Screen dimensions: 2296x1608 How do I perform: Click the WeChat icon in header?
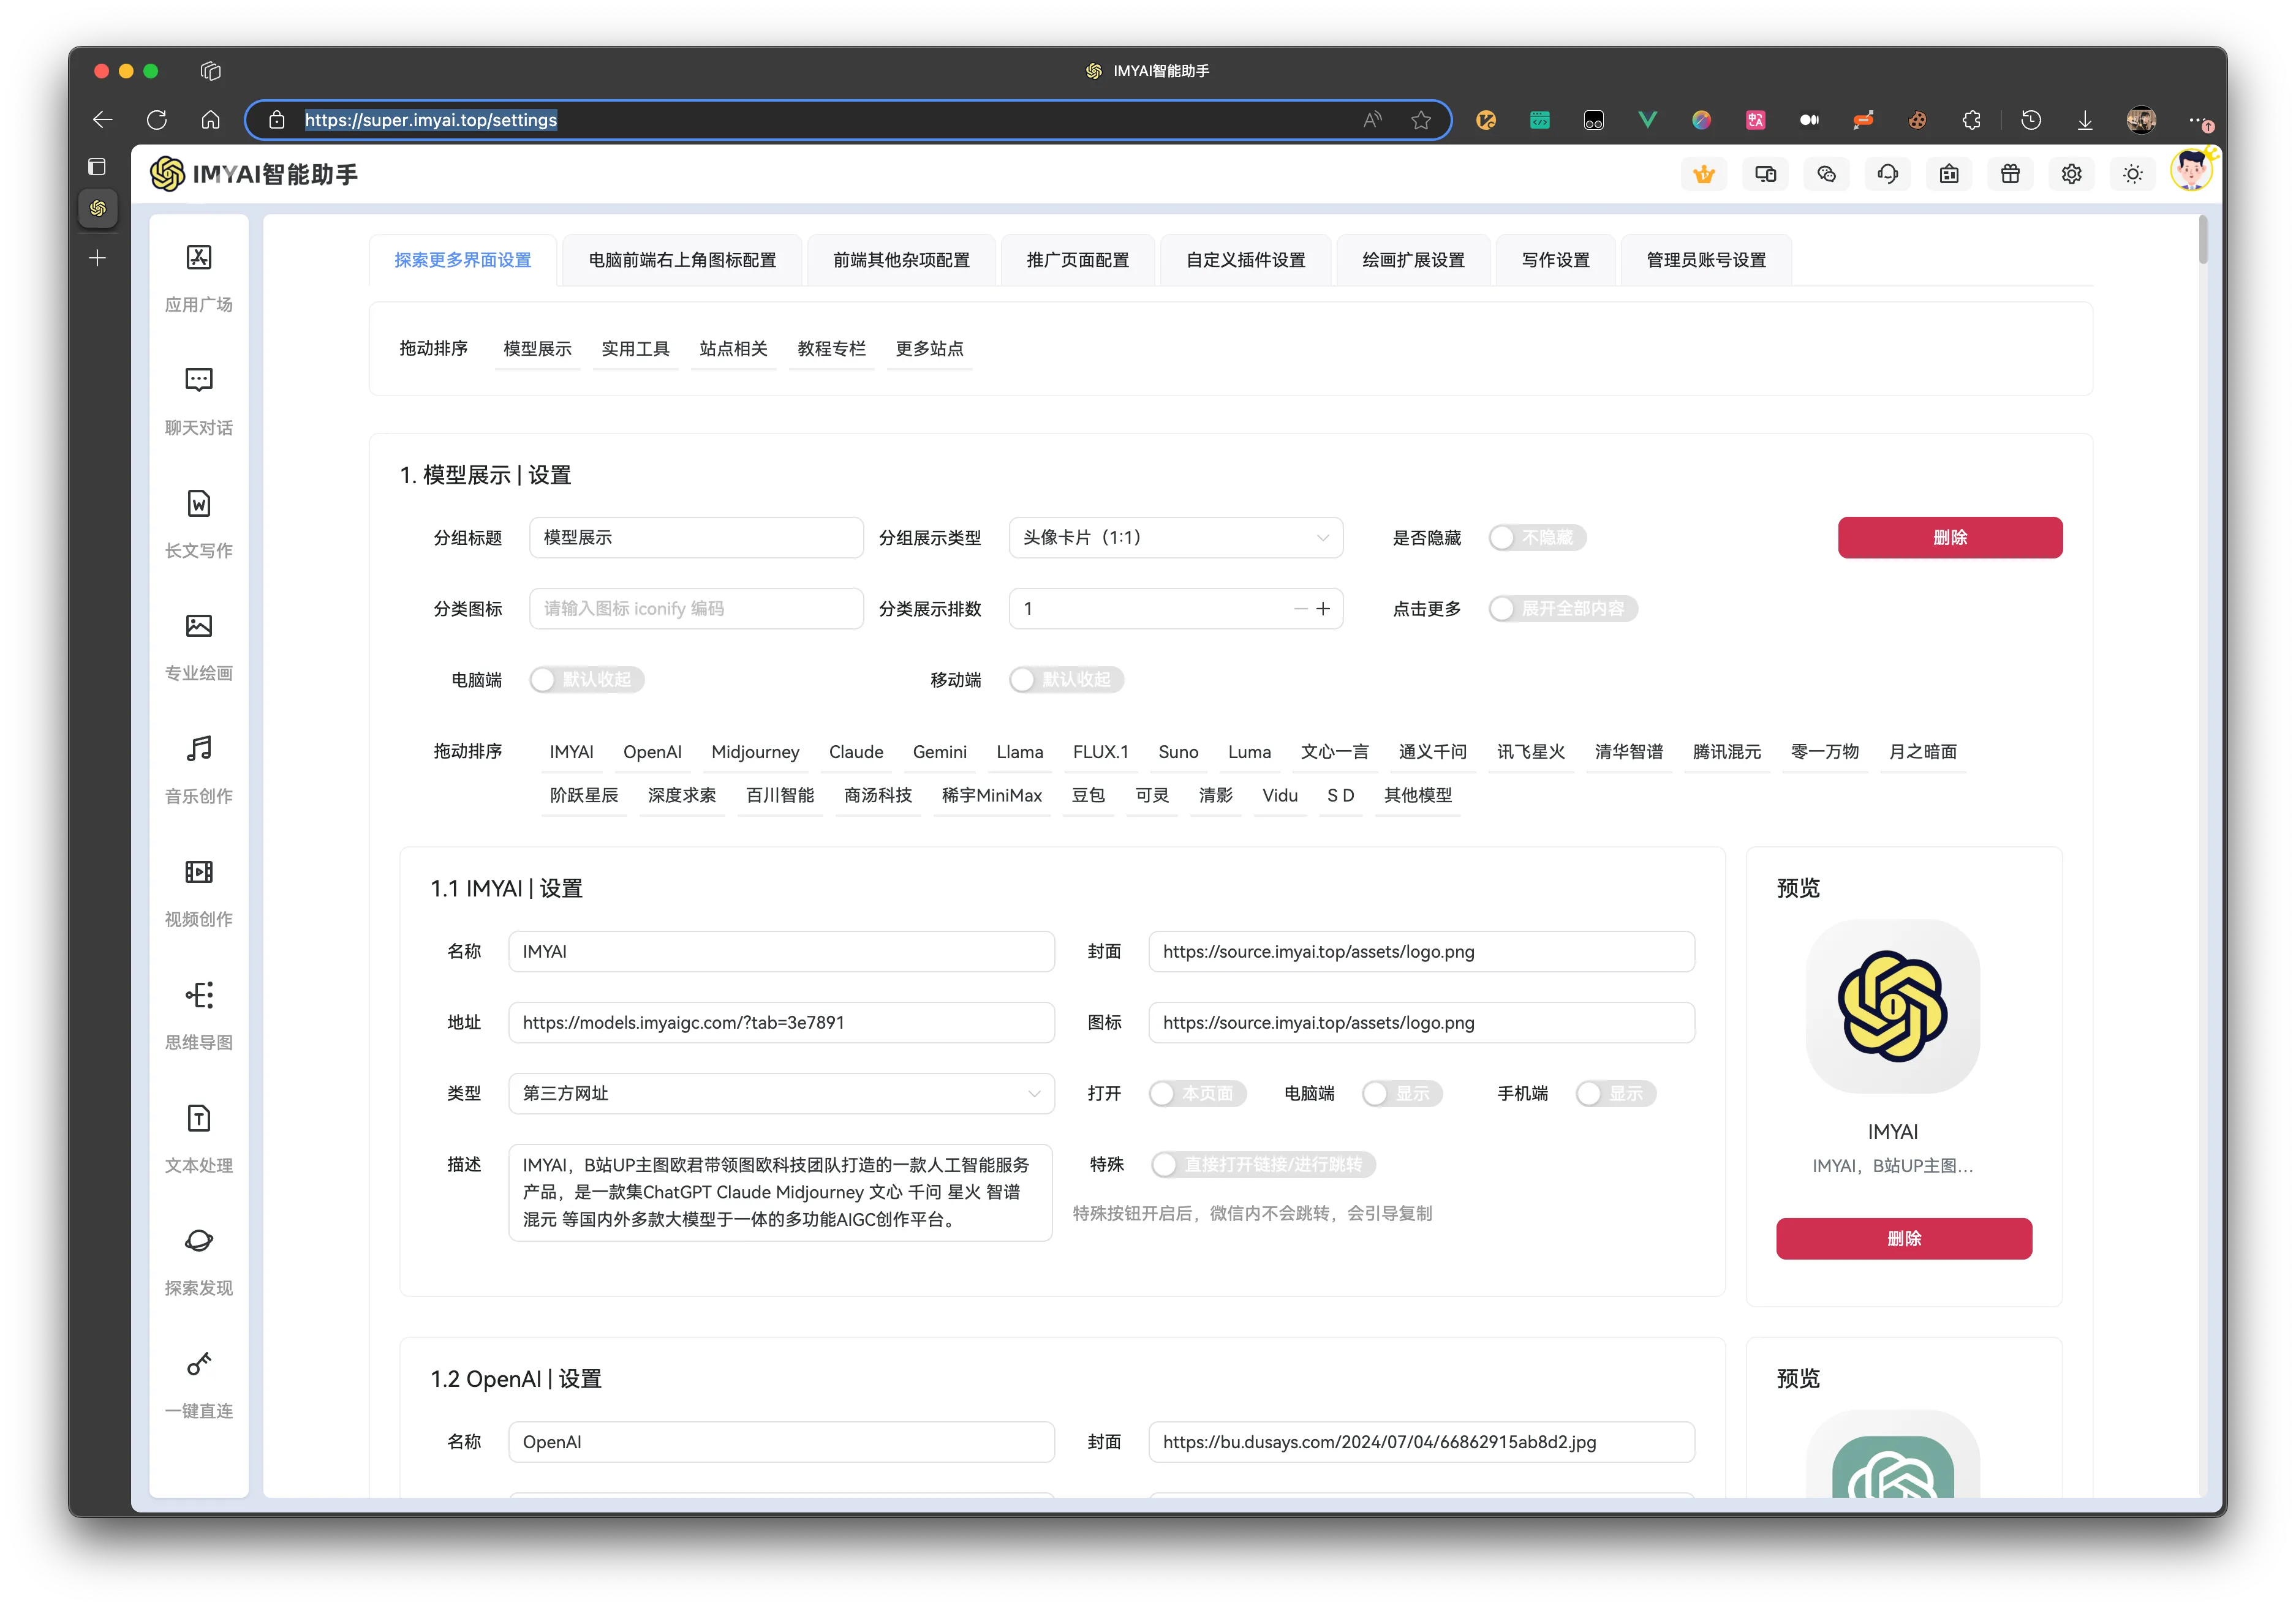tap(1826, 175)
